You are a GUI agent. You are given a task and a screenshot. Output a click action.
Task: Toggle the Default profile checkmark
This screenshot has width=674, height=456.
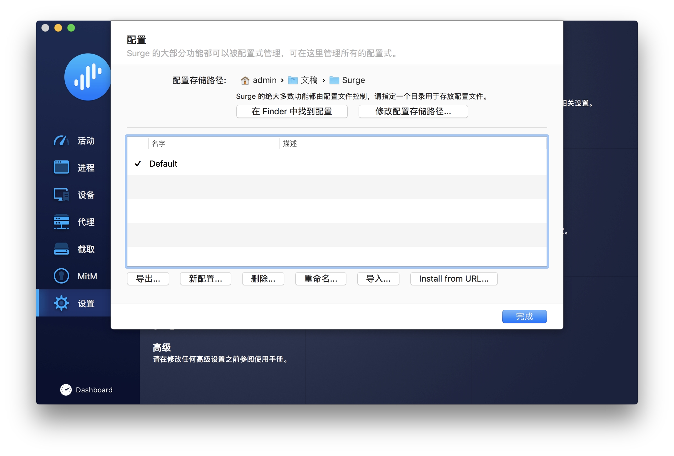(138, 164)
